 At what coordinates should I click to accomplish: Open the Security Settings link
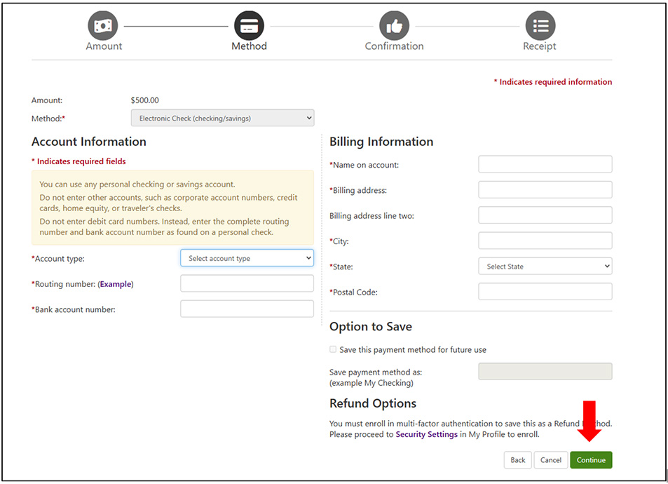(x=426, y=434)
